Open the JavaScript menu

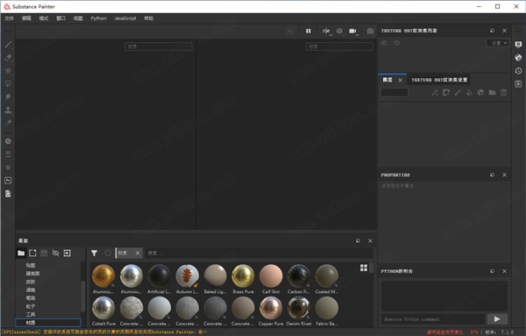[x=125, y=18]
